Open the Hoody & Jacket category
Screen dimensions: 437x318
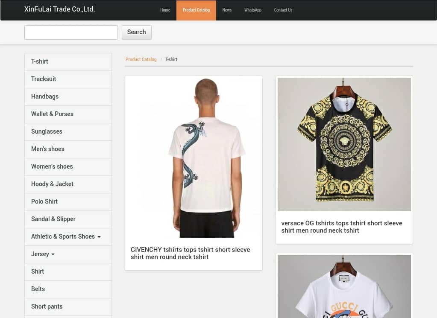pos(68,184)
